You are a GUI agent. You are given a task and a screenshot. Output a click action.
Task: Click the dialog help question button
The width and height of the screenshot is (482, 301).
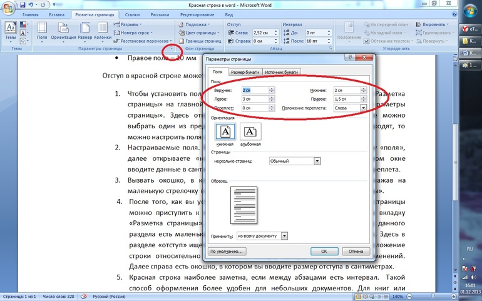[349, 58]
